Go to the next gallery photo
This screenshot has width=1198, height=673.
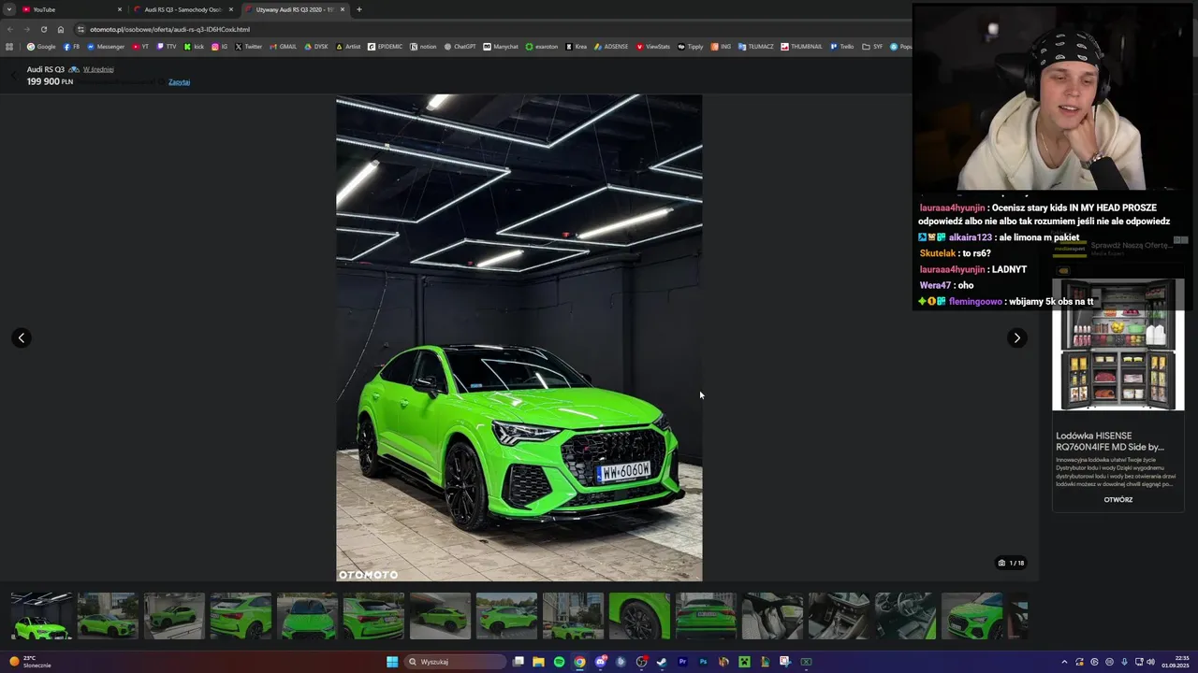click(x=1016, y=337)
